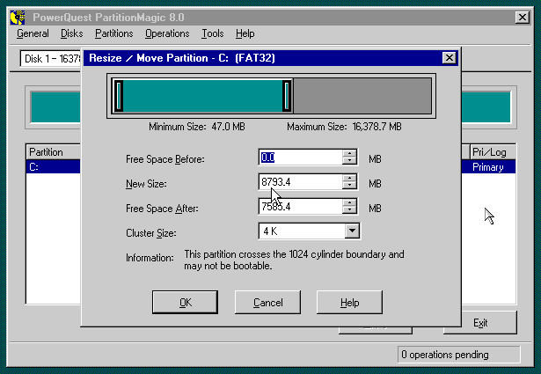Click the New Size label

[146, 184]
